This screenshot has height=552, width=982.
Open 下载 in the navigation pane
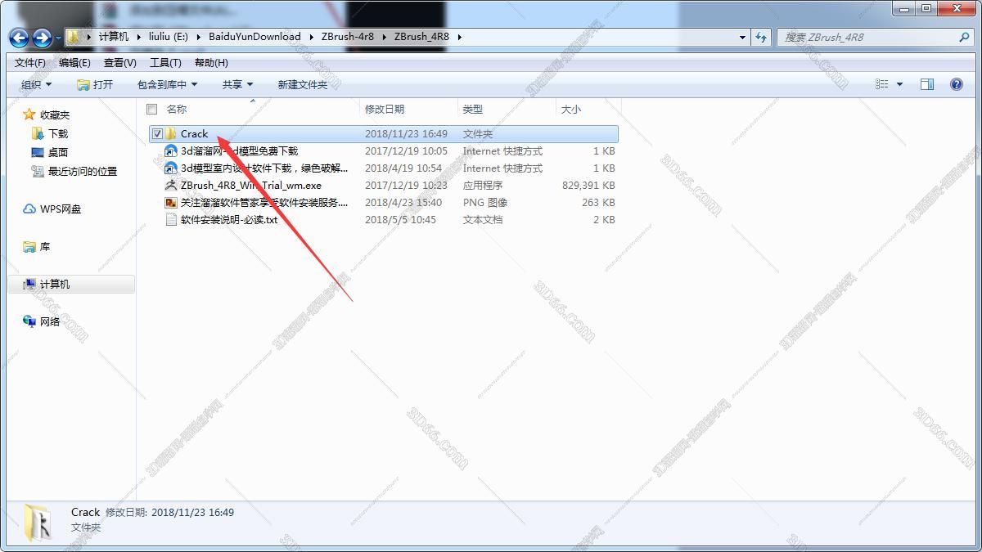[x=50, y=133]
